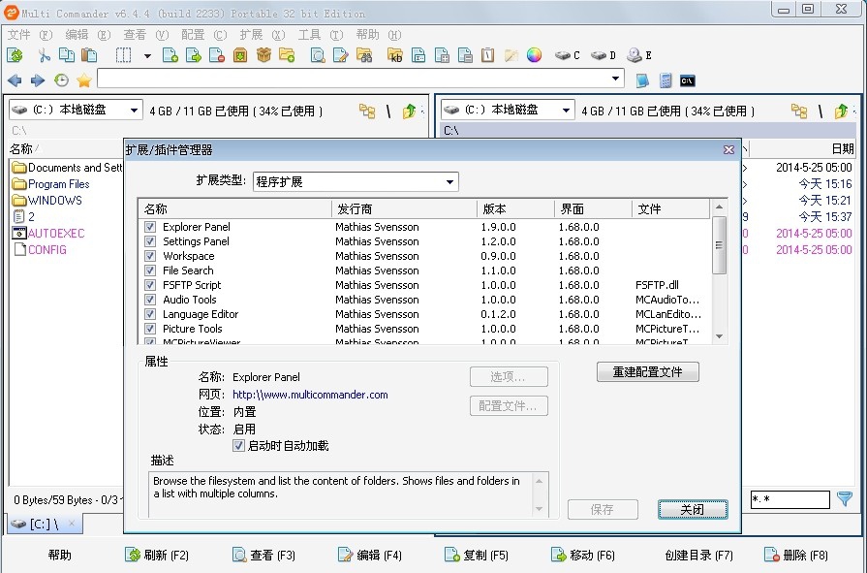This screenshot has width=867, height=573.
Task: Open the multicommander.com webpage link
Action: [310, 395]
